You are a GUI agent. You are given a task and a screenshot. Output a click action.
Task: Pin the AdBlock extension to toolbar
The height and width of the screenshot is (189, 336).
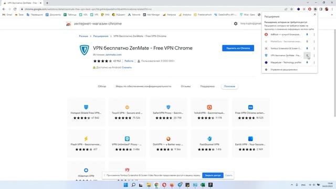click(307, 35)
